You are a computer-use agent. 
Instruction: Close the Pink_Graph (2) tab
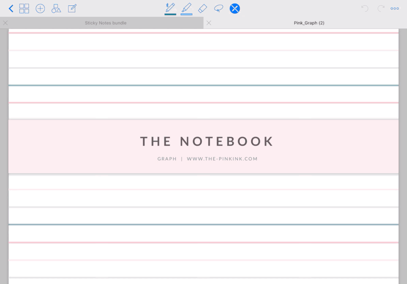(209, 23)
